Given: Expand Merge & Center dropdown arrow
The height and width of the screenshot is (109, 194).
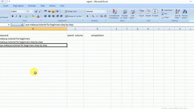Looking at the screenshot, I should (x=82, y=16).
